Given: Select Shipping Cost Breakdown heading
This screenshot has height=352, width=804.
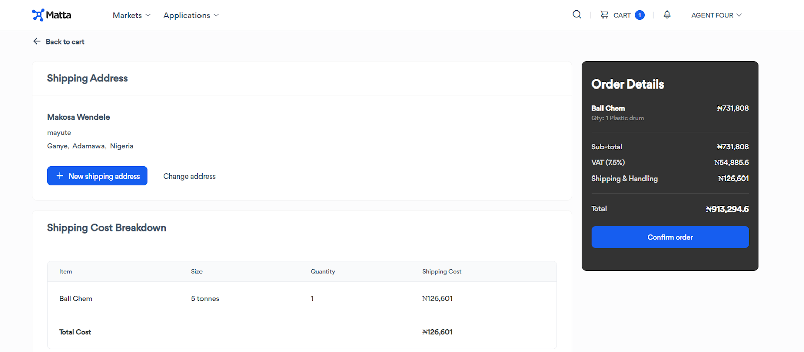Looking at the screenshot, I should 107,228.
